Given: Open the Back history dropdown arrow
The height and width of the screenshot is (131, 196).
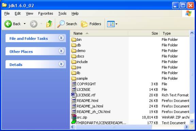Looking at the screenshot, I should click(x=25, y=23).
